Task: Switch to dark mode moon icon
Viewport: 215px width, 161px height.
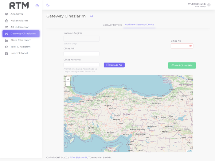Action: pos(48,5)
